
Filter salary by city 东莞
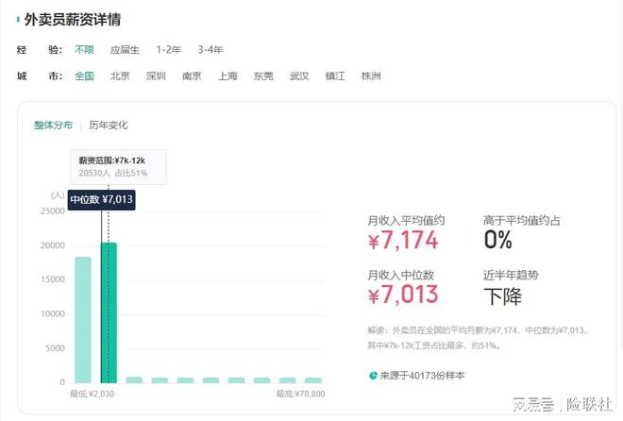[263, 76]
